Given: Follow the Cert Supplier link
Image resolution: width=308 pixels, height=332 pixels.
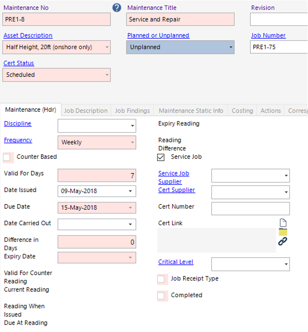Looking at the screenshot, I should (x=177, y=190).
